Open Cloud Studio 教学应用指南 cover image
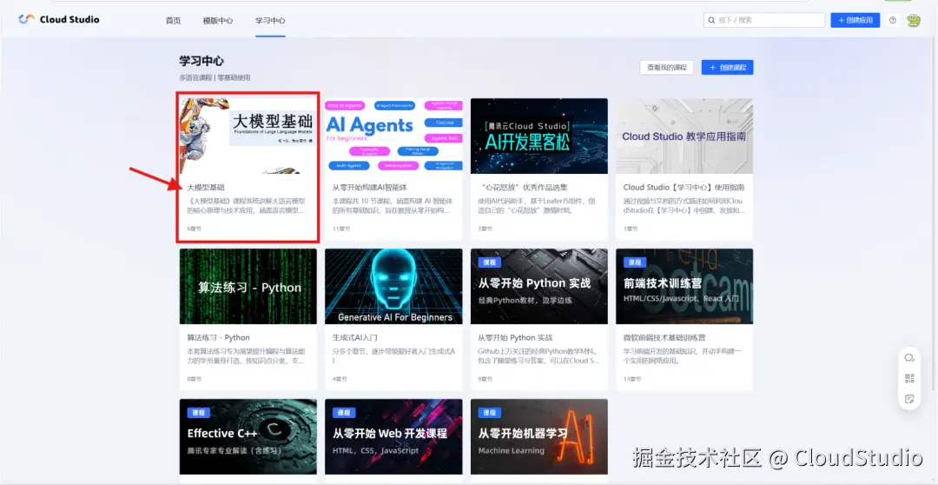Screen dimensions: 938x485 [684, 136]
